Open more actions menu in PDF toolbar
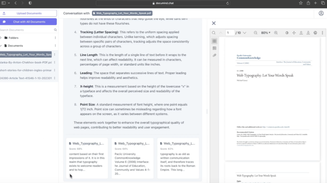The image size is (327, 183). coord(322,33)
